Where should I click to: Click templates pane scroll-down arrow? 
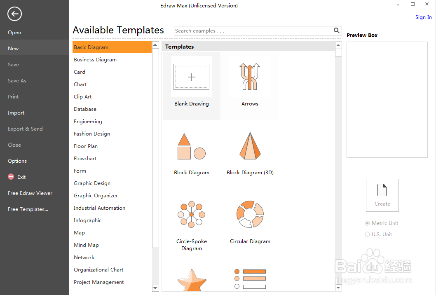(x=338, y=288)
